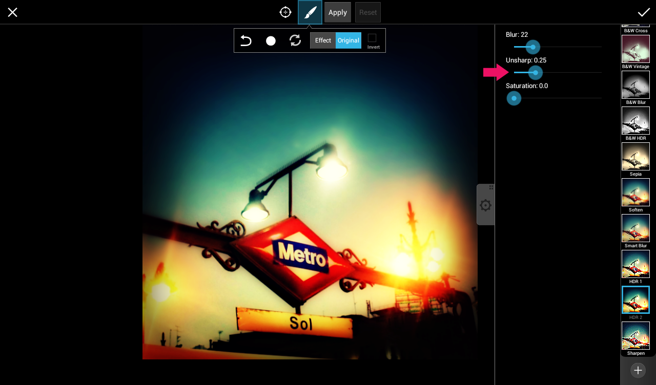This screenshot has height=385, width=656.
Task: Enable the Invert checkbox
Action: coord(373,38)
